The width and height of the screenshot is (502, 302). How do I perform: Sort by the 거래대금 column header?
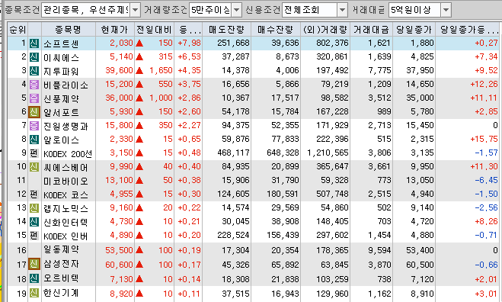(x=372, y=30)
